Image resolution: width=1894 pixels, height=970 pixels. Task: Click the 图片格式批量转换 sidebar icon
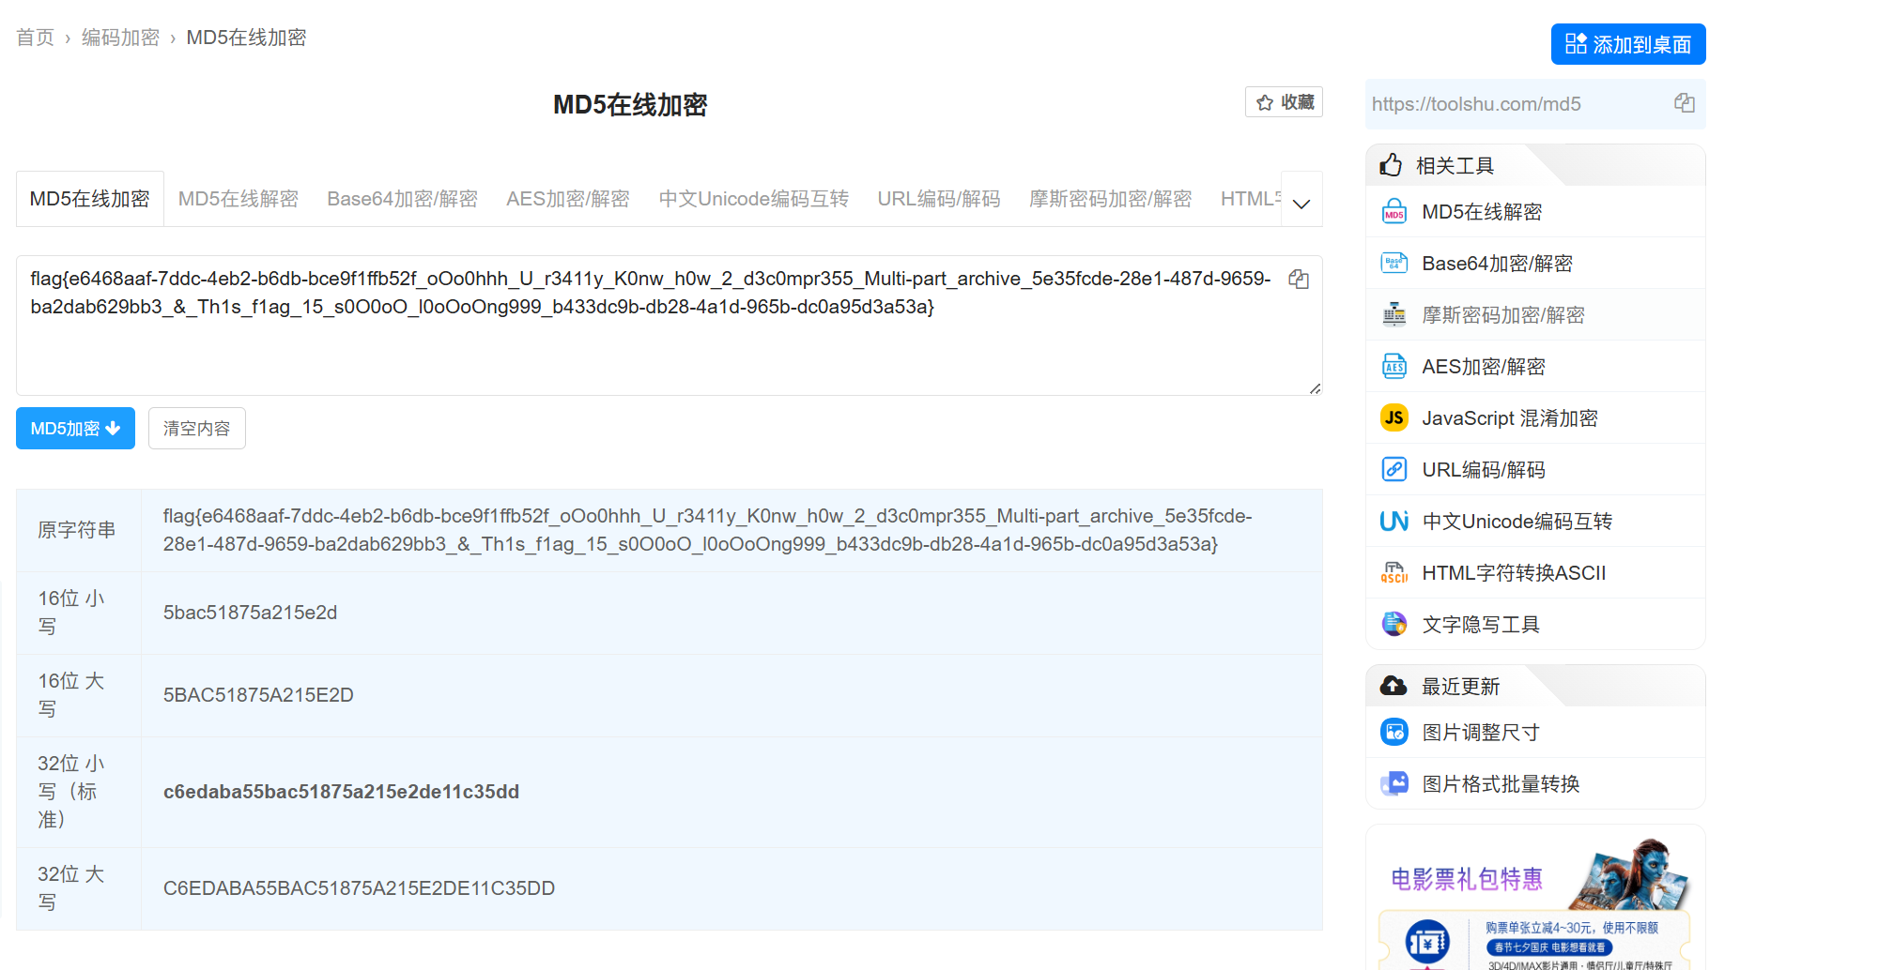1394,784
